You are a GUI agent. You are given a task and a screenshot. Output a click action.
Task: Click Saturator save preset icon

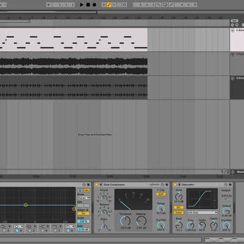pyautogui.click(x=231, y=184)
